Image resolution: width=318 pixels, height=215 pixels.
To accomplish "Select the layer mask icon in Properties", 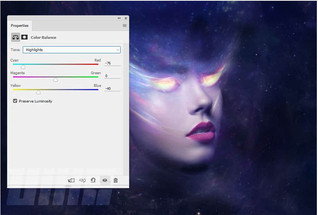I will coord(25,37).
